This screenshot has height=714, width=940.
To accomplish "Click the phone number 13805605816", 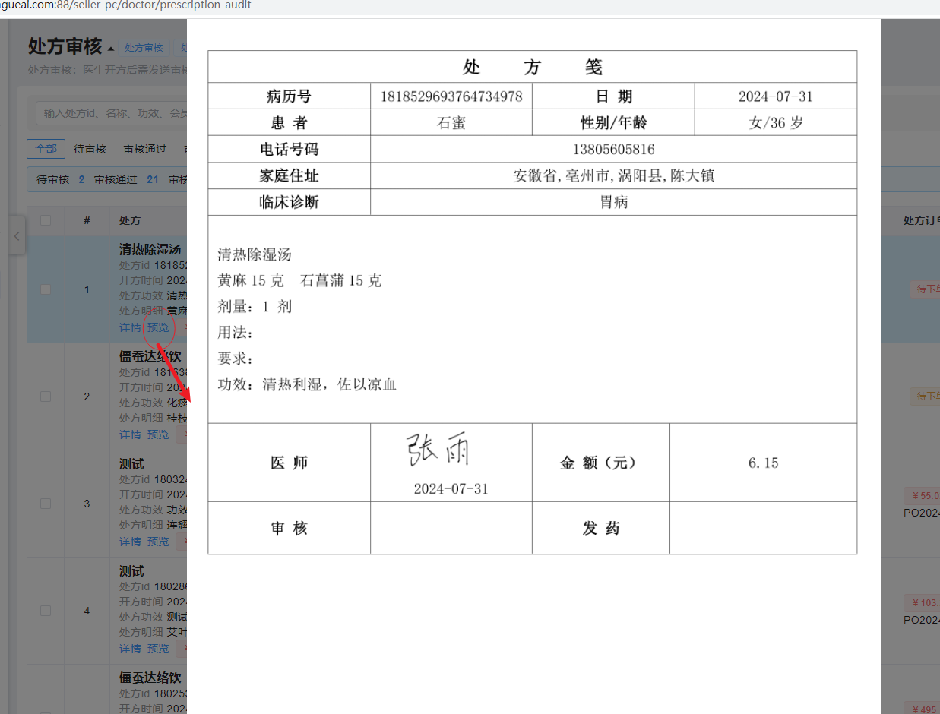I will click(x=614, y=150).
